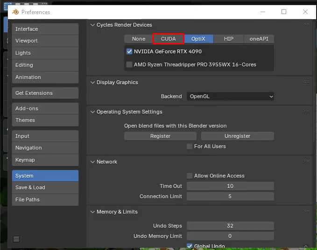This screenshot has height=250, width=317.
Task: Collapse the Operating System Settings panel
Action: [x=92, y=112]
